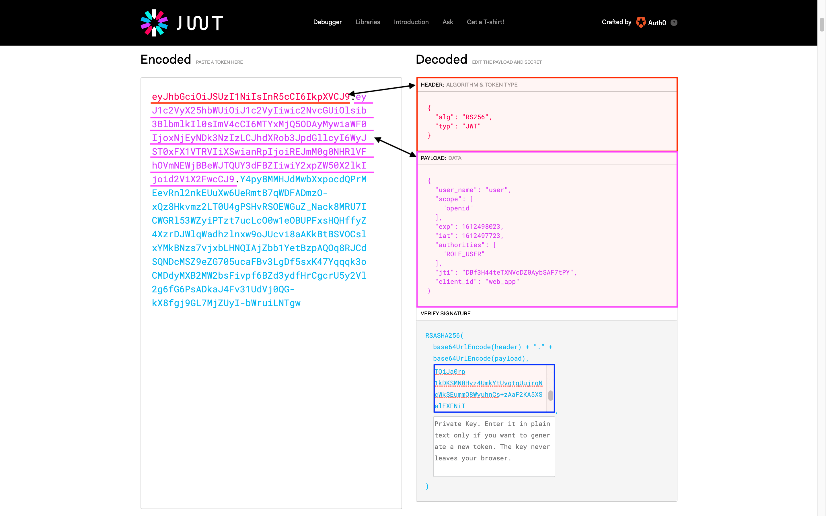Click inside the Encoded token text area
The width and height of the screenshot is (826, 516).
tap(271, 293)
